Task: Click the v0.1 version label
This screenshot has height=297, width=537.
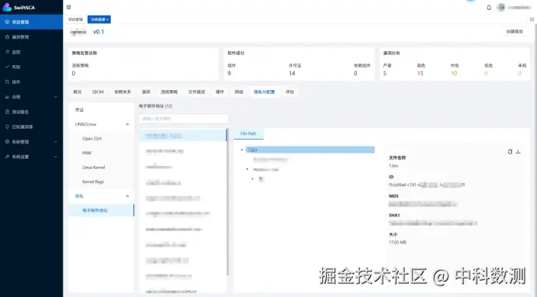Action: pos(99,32)
